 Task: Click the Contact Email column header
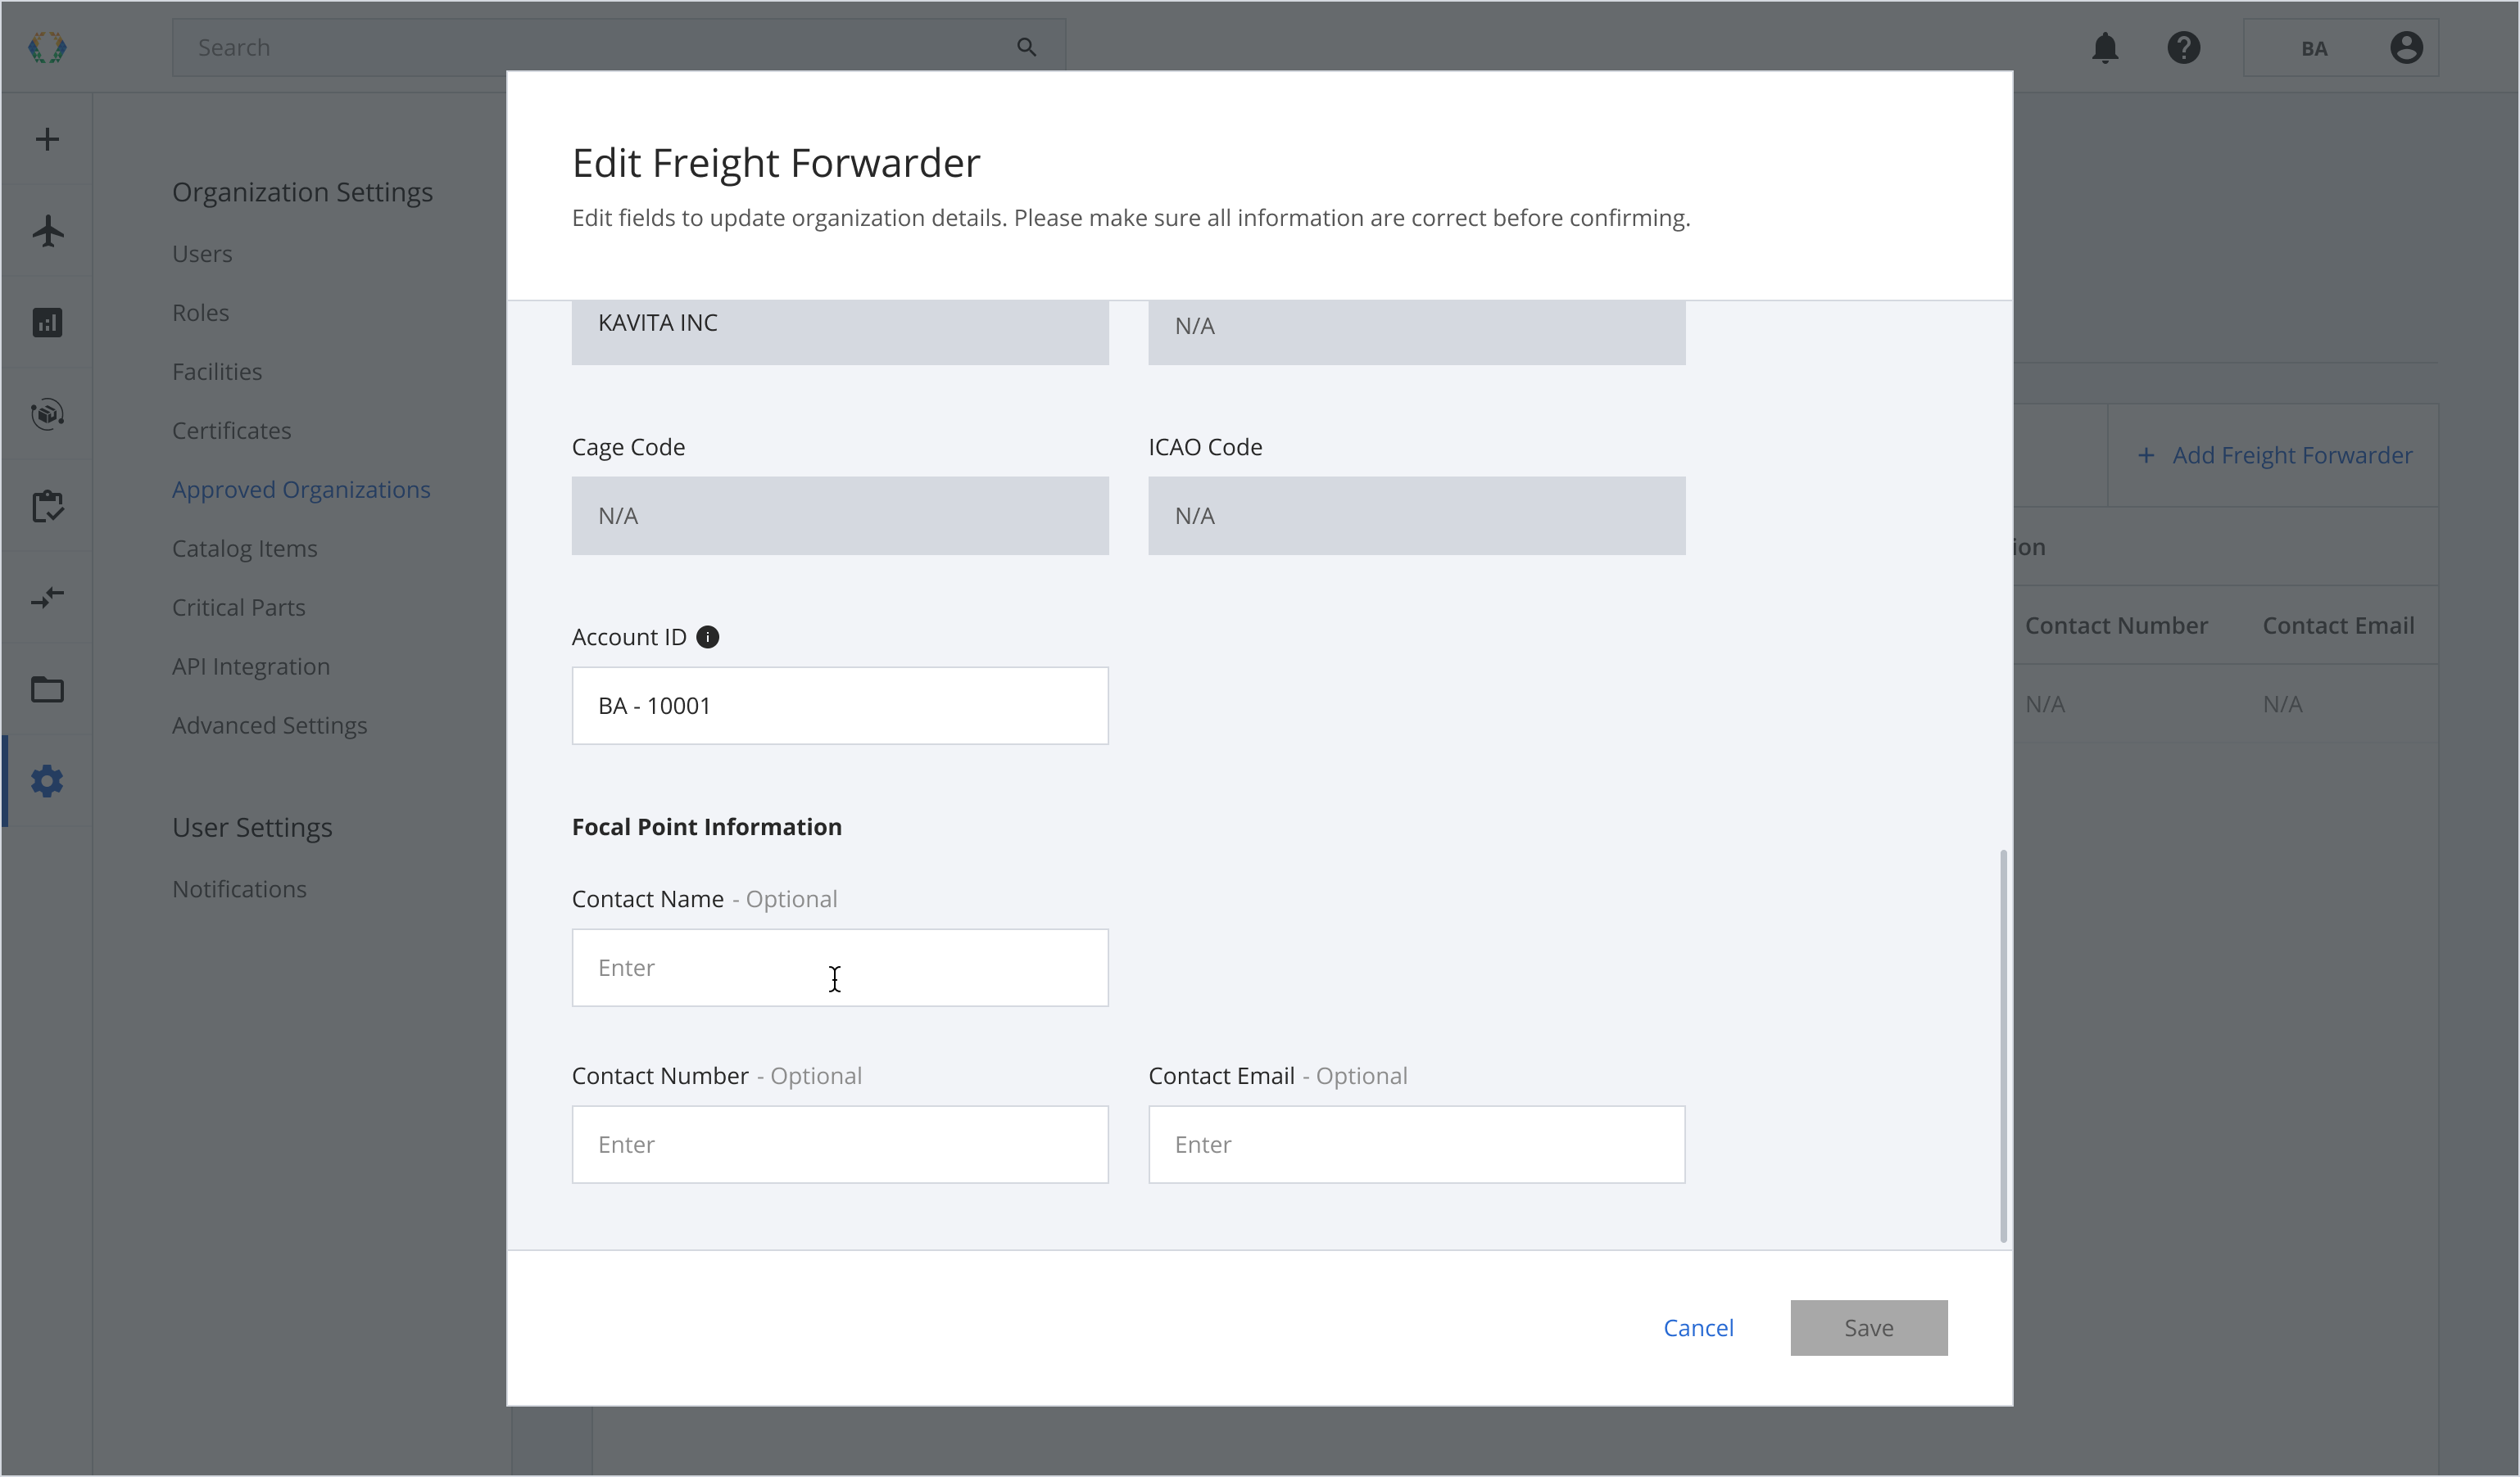tap(2338, 626)
